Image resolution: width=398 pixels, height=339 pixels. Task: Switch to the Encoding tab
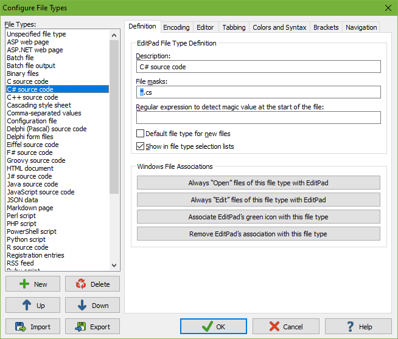[176, 27]
